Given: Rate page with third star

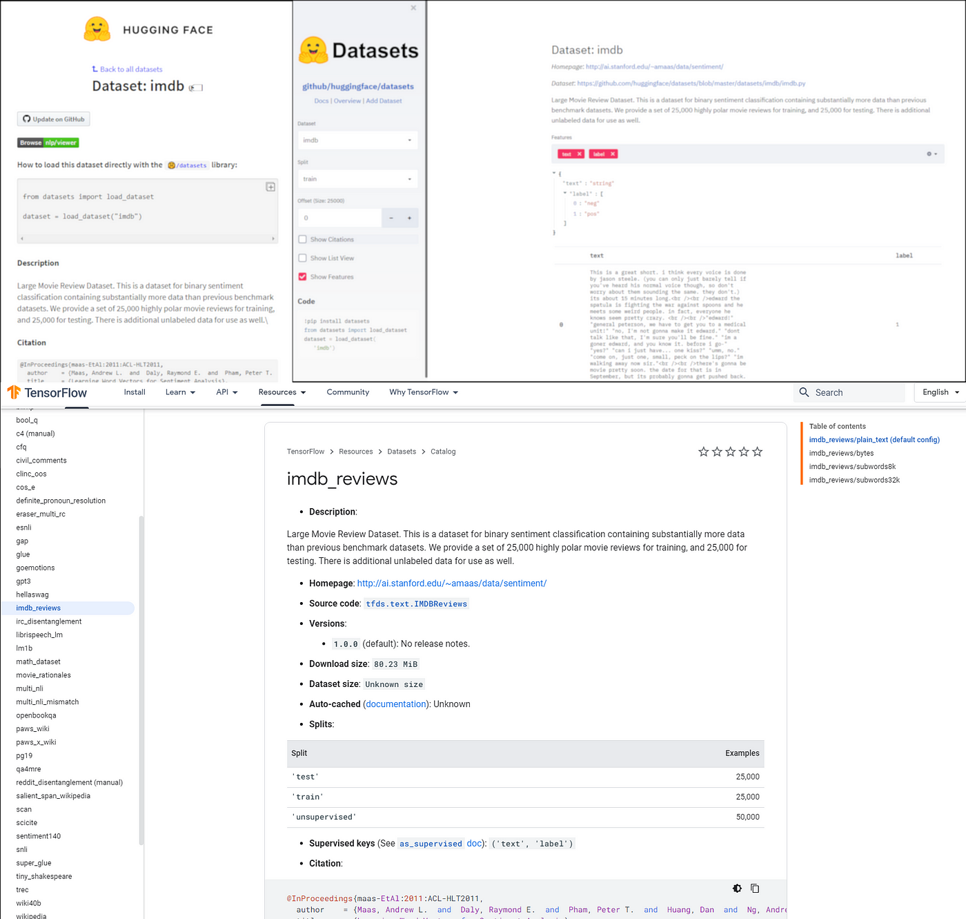Looking at the screenshot, I should click(731, 452).
